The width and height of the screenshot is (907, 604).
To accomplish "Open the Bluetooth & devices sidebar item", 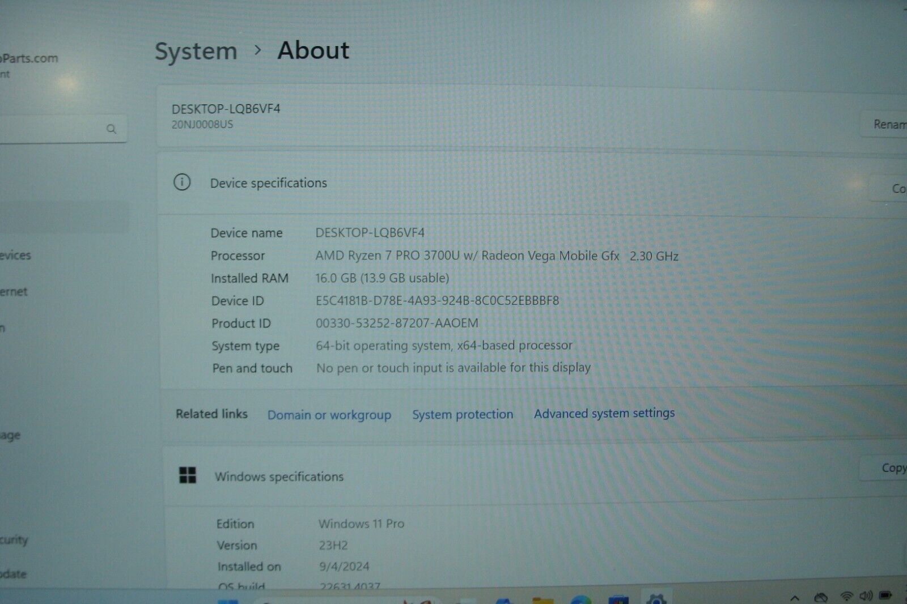I will point(16,256).
